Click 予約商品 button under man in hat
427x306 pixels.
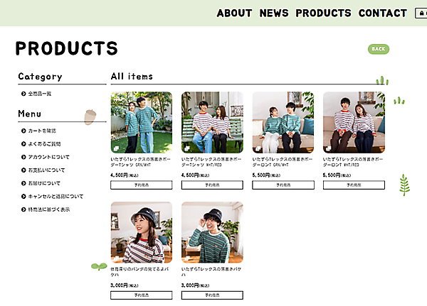tap(212, 295)
